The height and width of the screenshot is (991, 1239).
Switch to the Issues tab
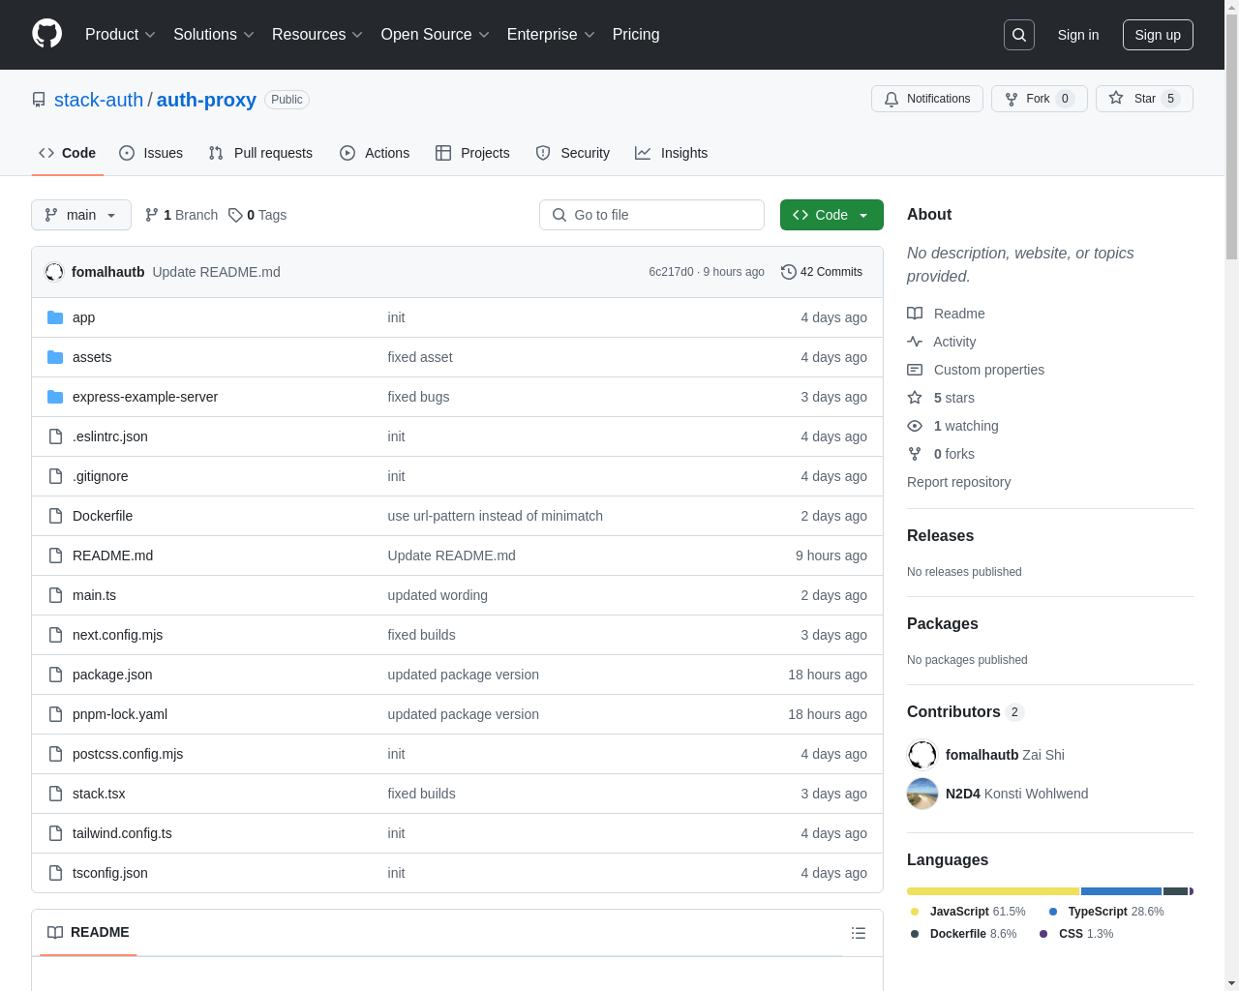151,153
